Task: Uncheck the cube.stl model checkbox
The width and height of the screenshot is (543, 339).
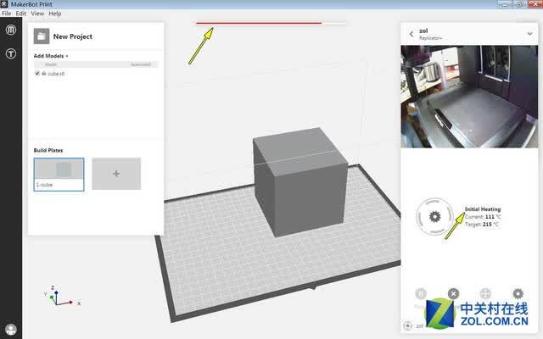Action: pyautogui.click(x=37, y=74)
